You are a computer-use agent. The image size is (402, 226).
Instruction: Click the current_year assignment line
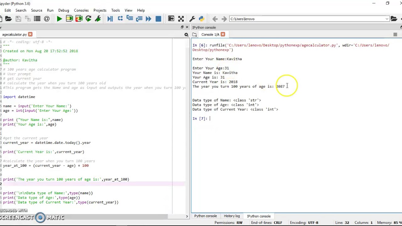click(47, 143)
